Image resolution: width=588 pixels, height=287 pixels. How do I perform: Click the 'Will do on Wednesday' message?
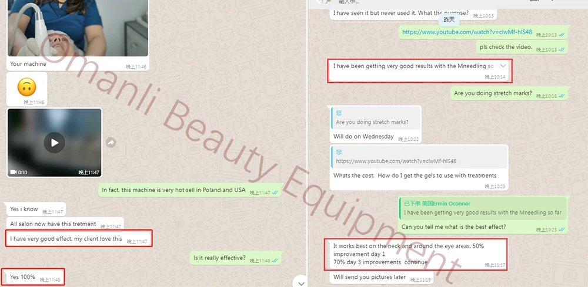tap(375, 137)
